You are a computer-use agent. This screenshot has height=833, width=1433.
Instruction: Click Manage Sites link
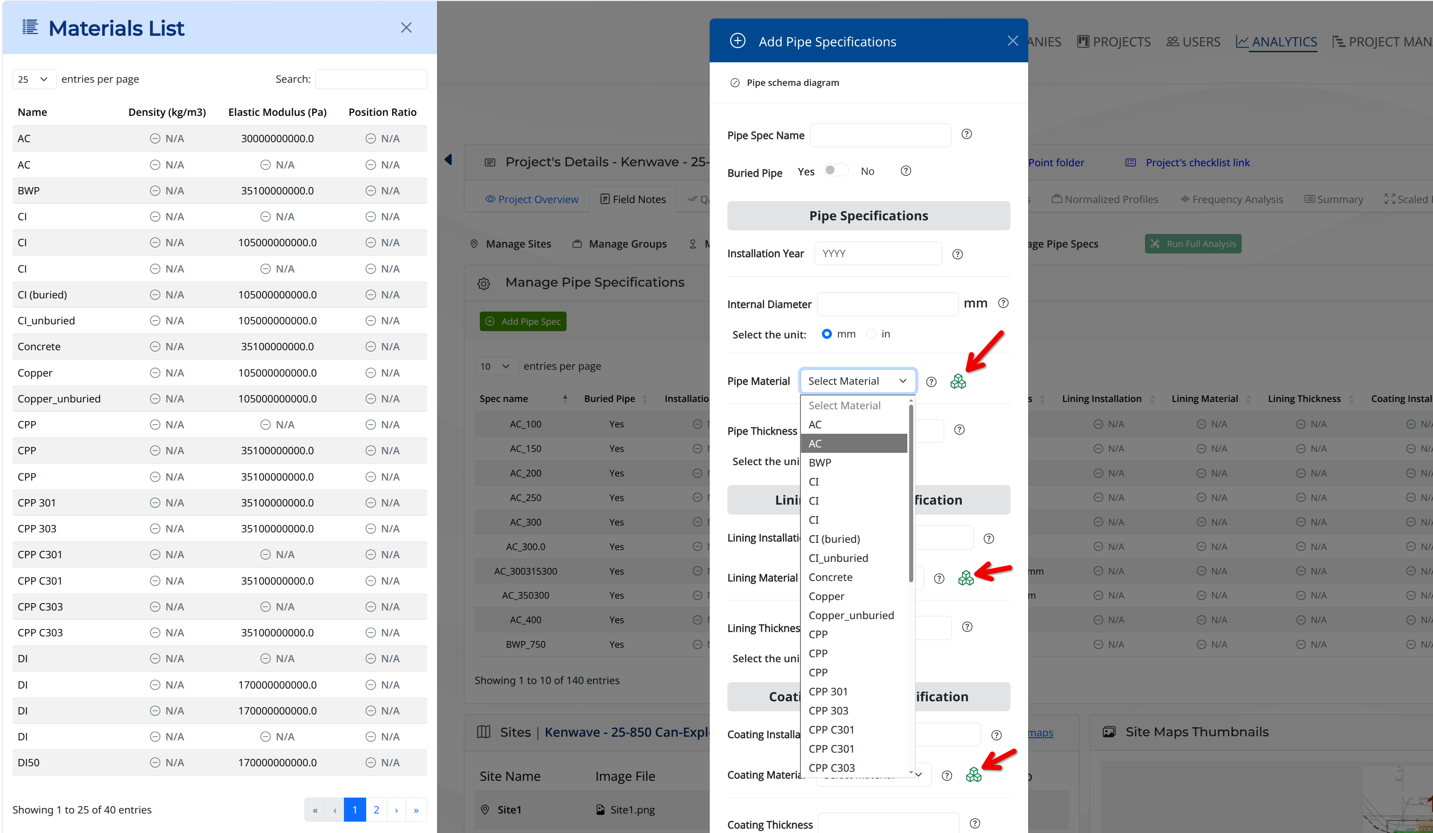511,244
